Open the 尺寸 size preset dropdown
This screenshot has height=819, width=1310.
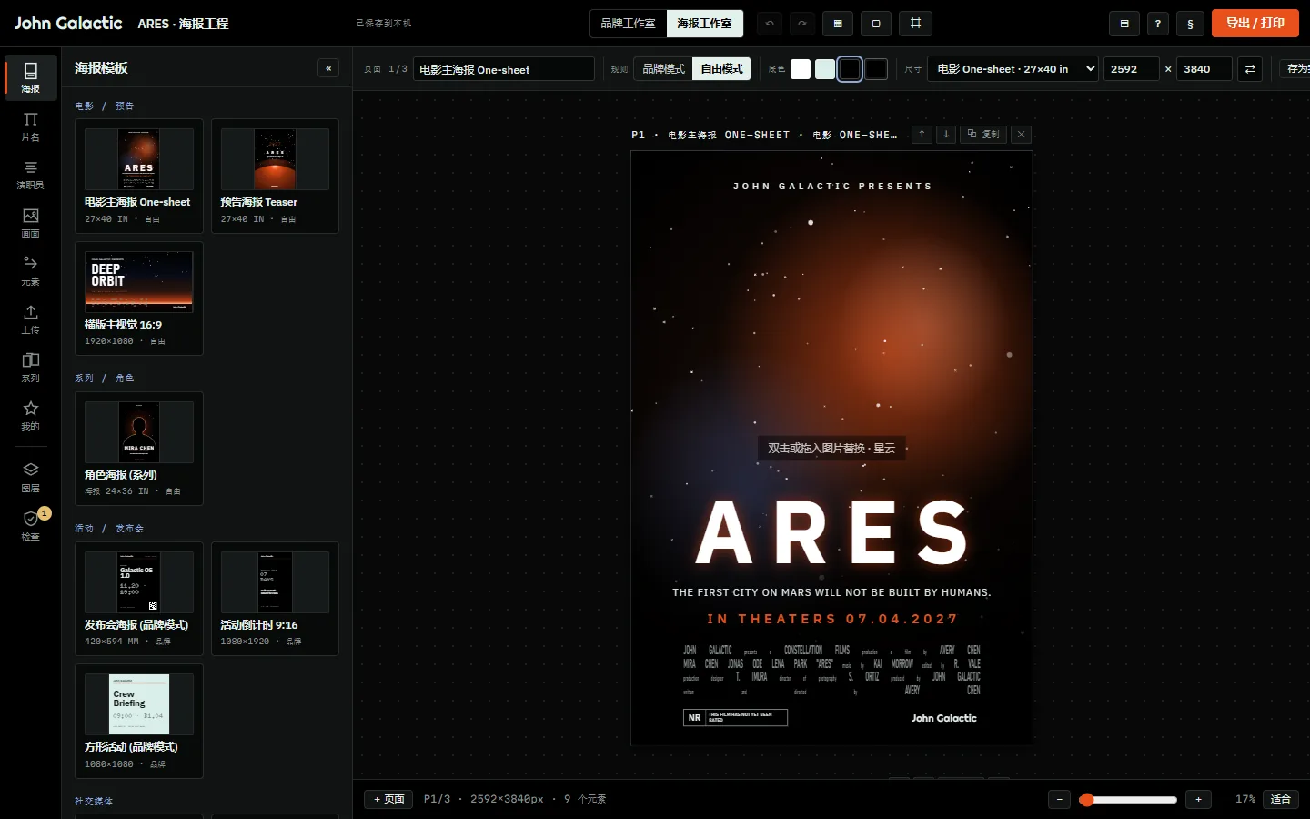pos(1013,69)
